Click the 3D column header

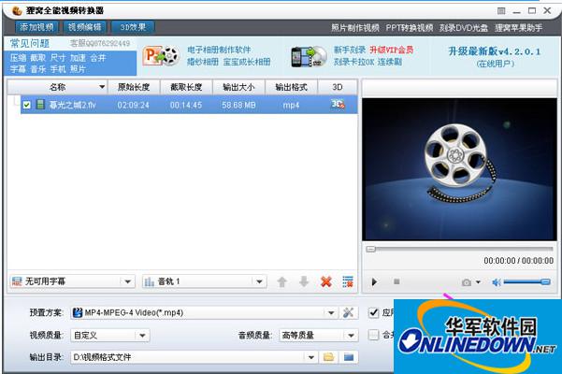tap(338, 87)
